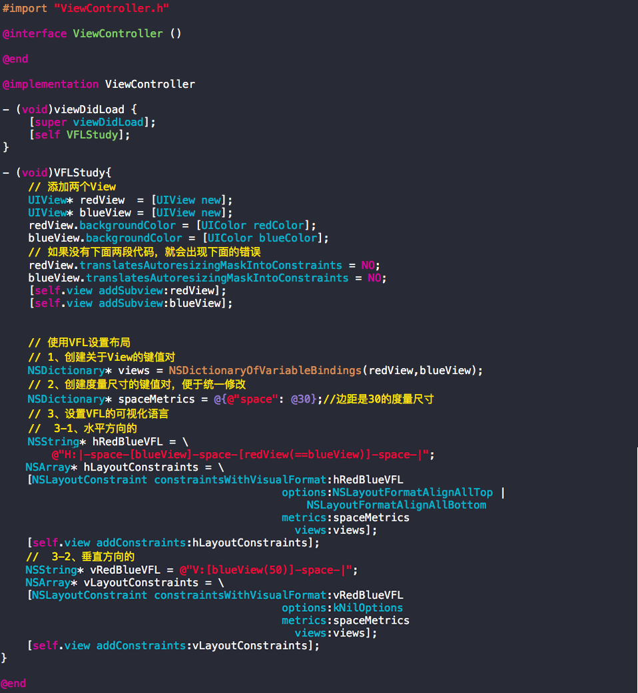Click the [super viewDidLoad]; line

tap(93, 122)
